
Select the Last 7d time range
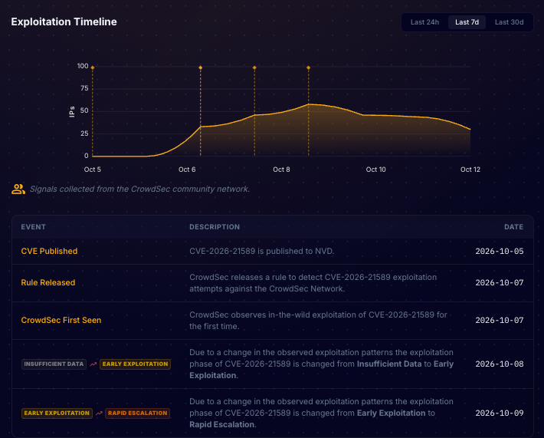click(467, 22)
